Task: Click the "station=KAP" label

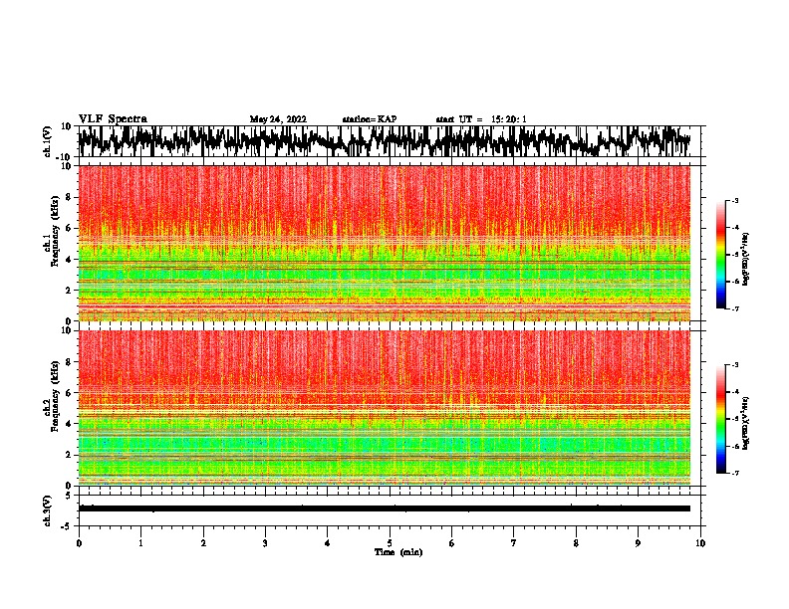Action: (370, 119)
